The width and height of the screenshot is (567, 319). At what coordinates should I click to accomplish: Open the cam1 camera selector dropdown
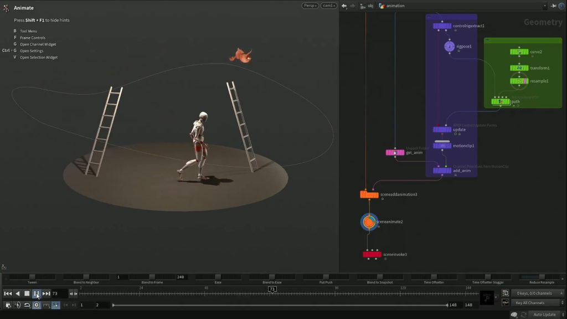click(329, 5)
